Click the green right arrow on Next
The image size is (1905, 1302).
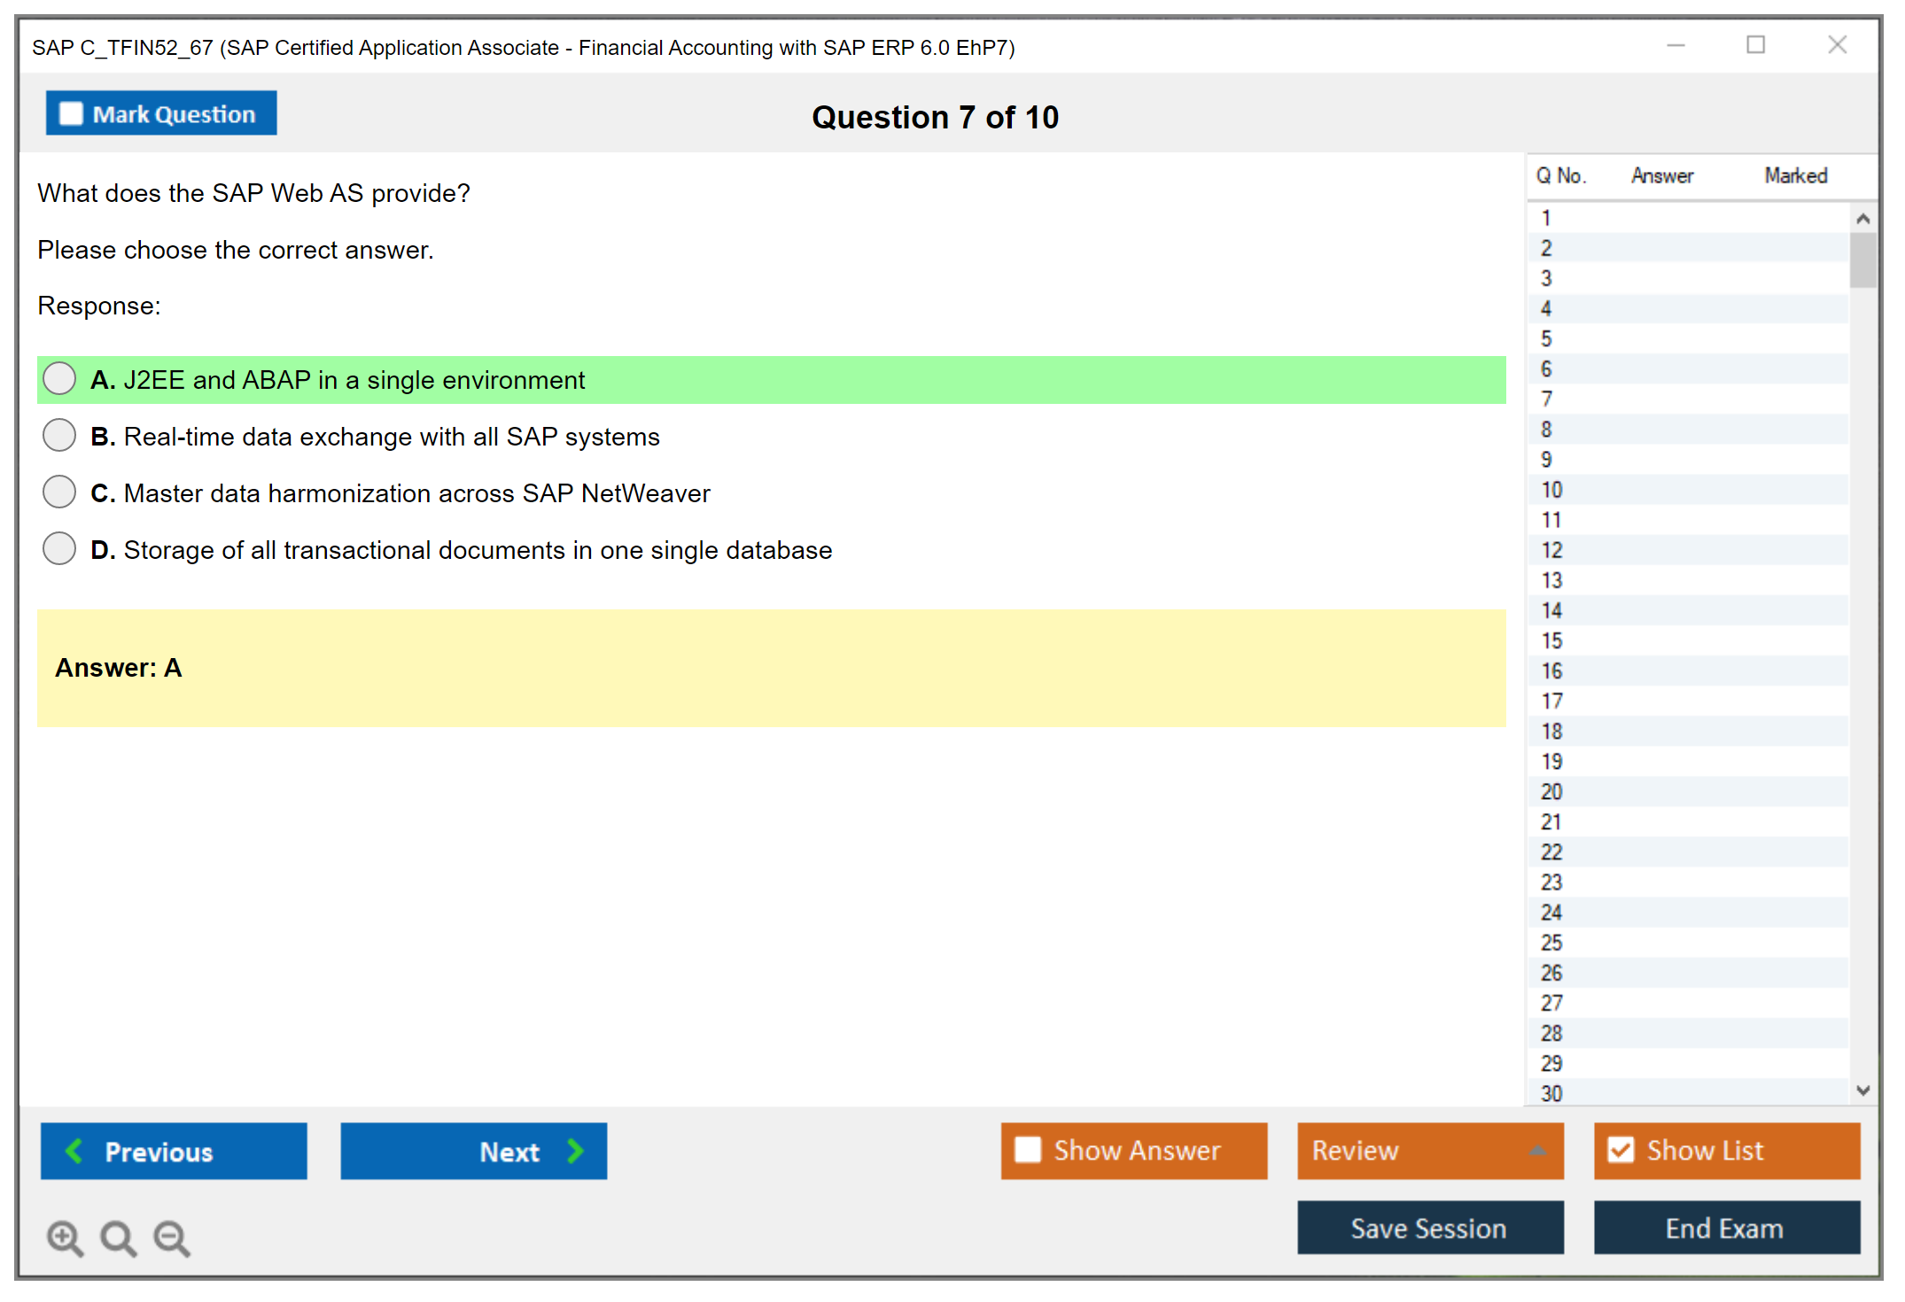(575, 1151)
